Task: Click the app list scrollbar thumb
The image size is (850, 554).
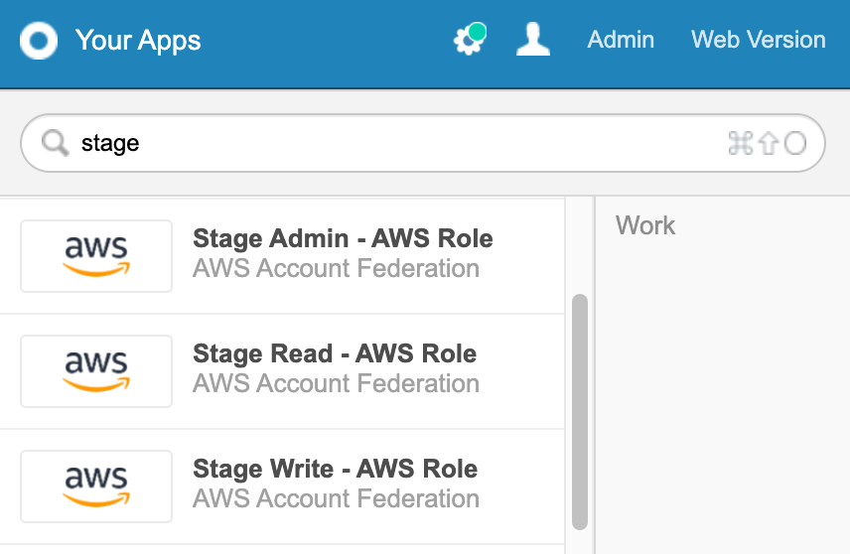Action: click(x=580, y=411)
